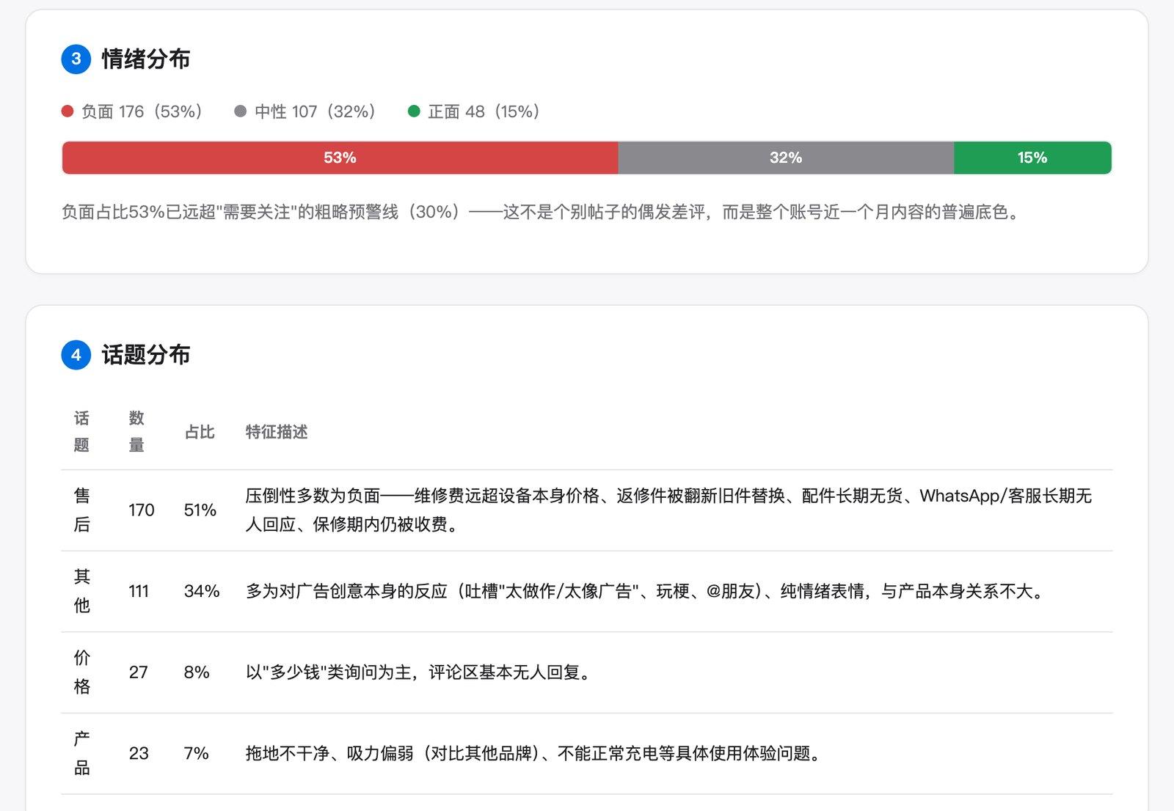
Task: Click the 价格 topic cell
Action: pos(82,672)
